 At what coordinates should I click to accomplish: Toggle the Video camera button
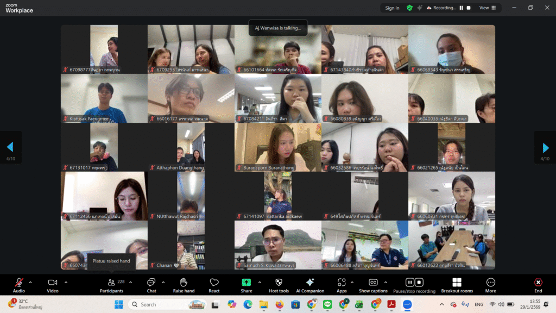[x=53, y=283]
